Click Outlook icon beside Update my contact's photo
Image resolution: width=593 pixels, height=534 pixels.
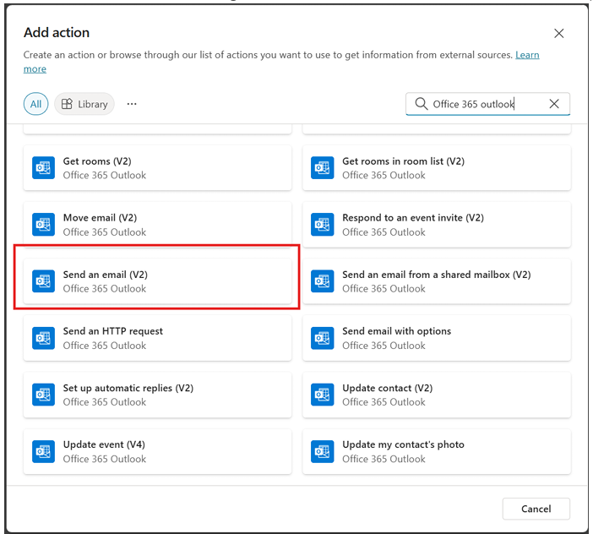pyautogui.click(x=322, y=451)
